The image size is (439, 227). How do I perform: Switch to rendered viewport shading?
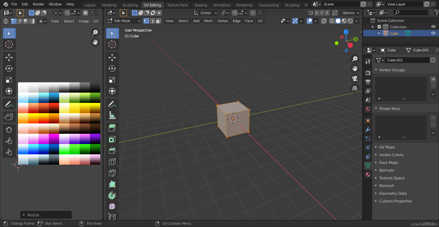[350, 21]
